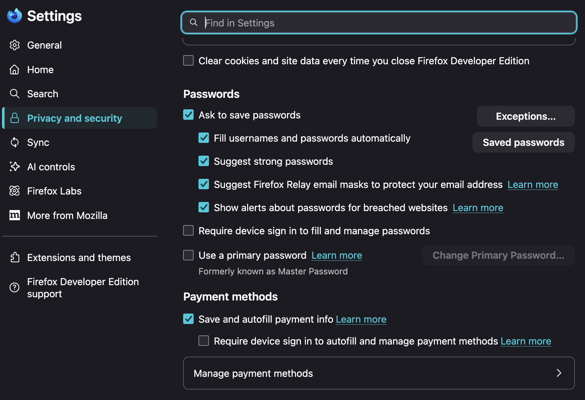Disable Fill usernames and passwords automatically
Viewport: 585px width, 400px height.
204,138
